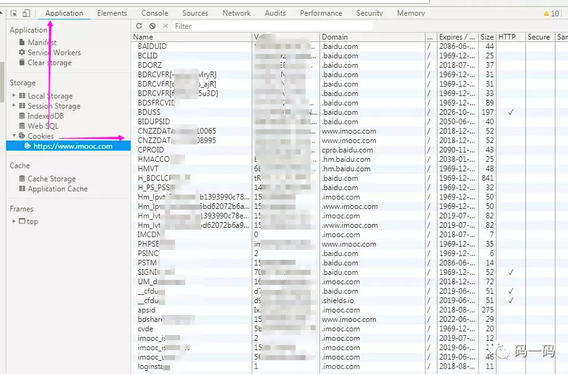Sort by the Domain column header
The height and width of the screenshot is (374, 568).
372,37
